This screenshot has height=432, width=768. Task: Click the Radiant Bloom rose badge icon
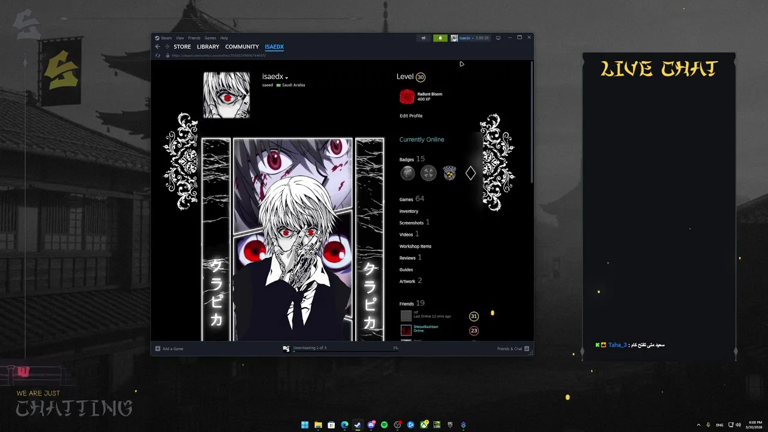pos(407,97)
